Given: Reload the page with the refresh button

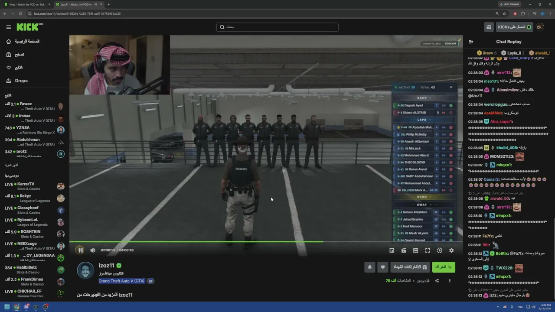Looking at the screenshot, I should point(20,13).
